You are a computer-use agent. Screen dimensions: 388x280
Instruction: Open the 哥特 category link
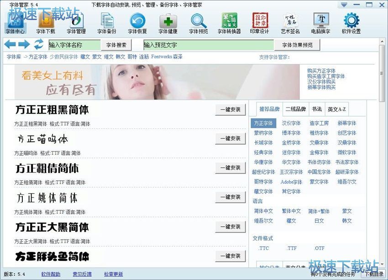[x=132, y=57]
